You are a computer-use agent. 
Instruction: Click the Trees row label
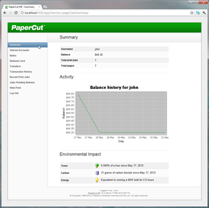(x=64, y=166)
